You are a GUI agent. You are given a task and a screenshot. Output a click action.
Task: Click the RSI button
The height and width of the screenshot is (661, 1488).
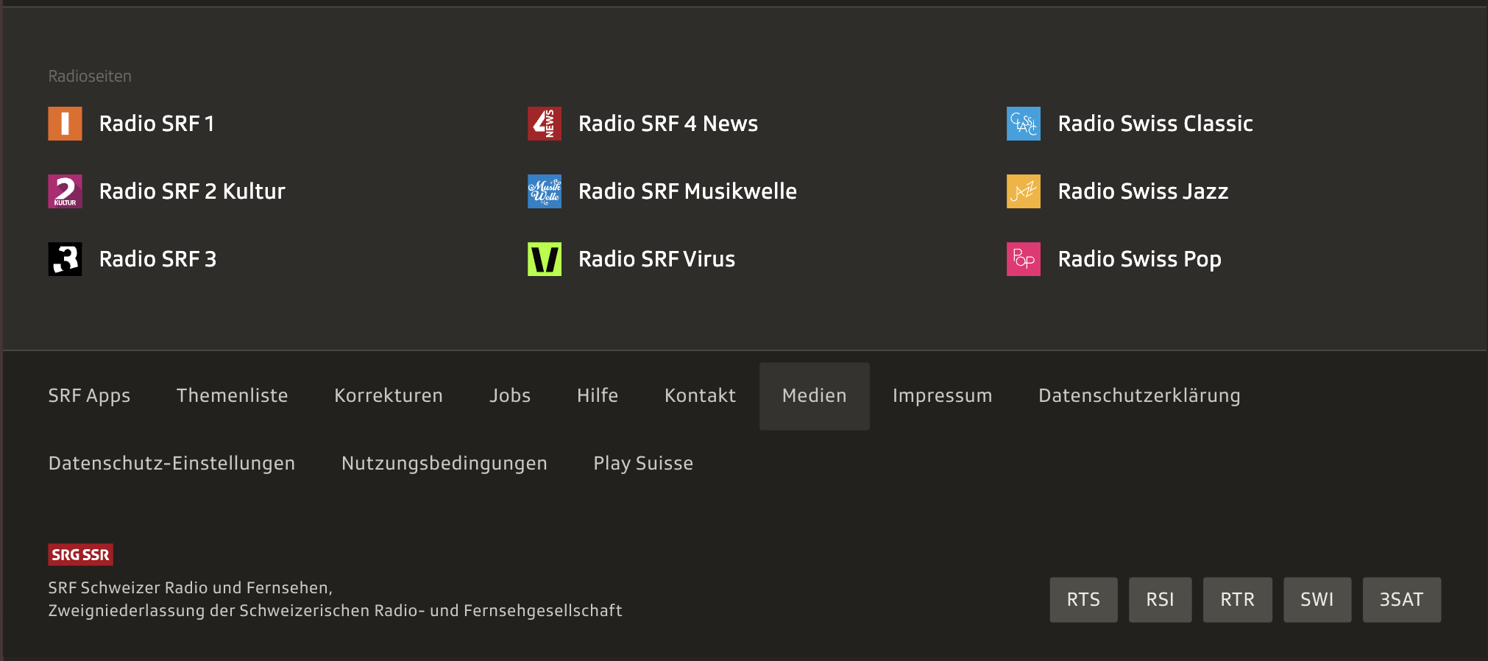tap(1160, 600)
